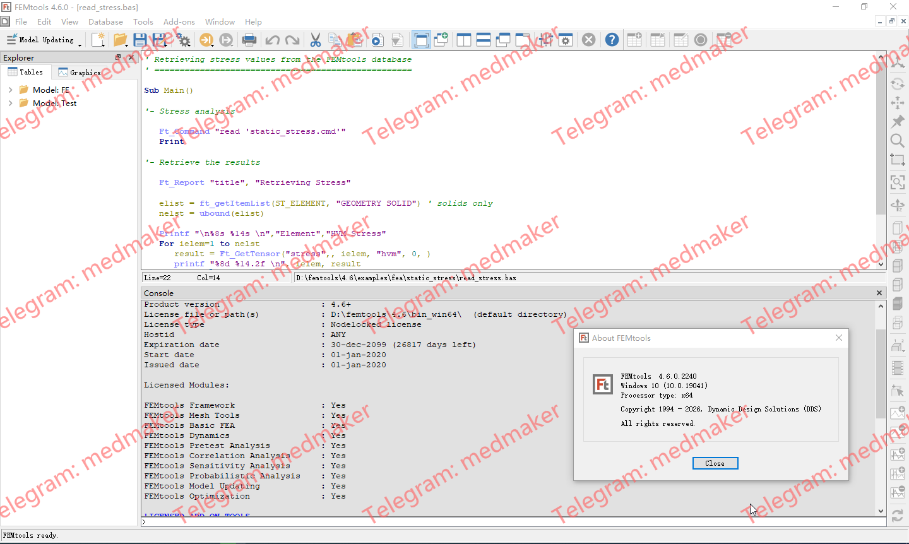Open Help with the blue question mark icon
This screenshot has height=544, width=909.
tap(612, 40)
